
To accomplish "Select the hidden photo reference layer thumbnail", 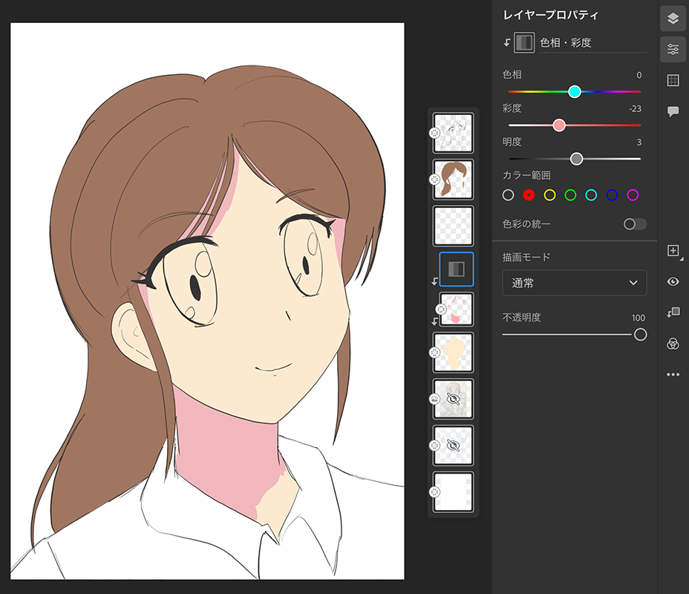I will tap(453, 399).
